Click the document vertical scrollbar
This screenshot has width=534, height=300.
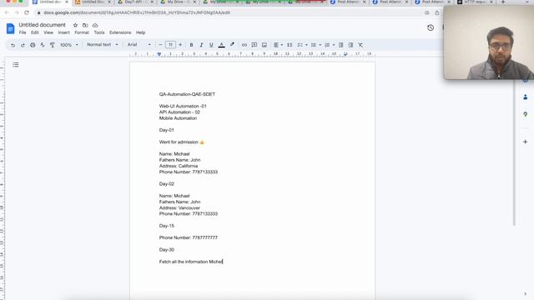pos(514,152)
